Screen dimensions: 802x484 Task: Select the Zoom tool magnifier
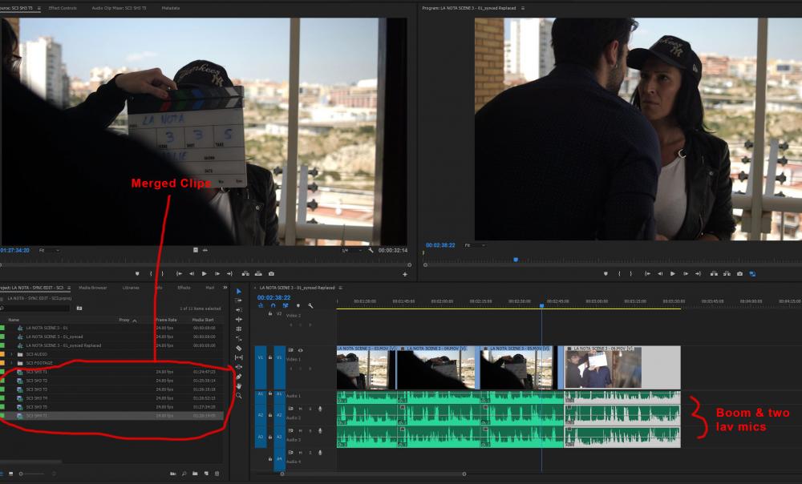pyautogui.click(x=239, y=396)
